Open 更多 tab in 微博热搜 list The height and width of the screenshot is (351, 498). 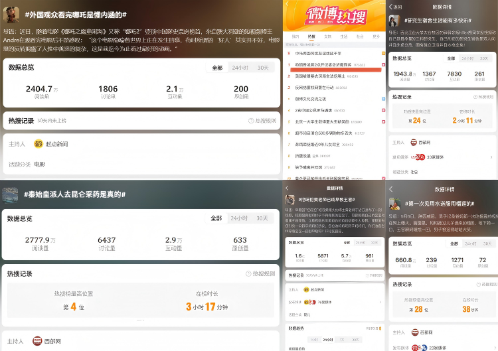(x=376, y=36)
